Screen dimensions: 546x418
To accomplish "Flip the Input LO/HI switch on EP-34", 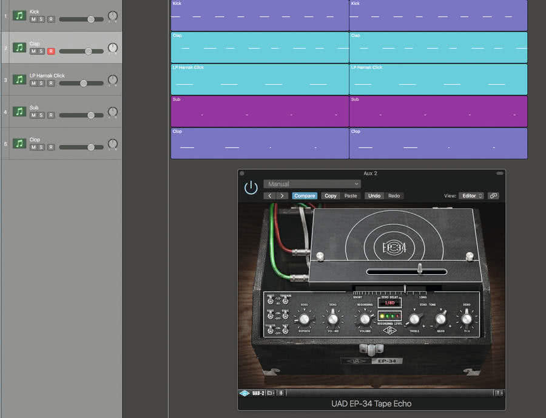I will pos(271,300).
